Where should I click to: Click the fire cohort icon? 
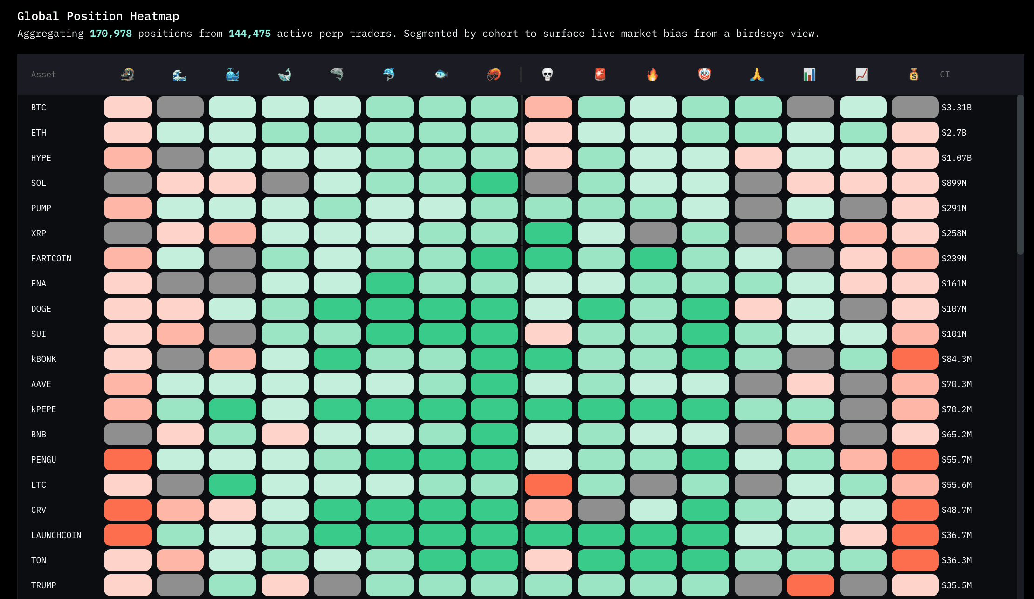pyautogui.click(x=653, y=75)
